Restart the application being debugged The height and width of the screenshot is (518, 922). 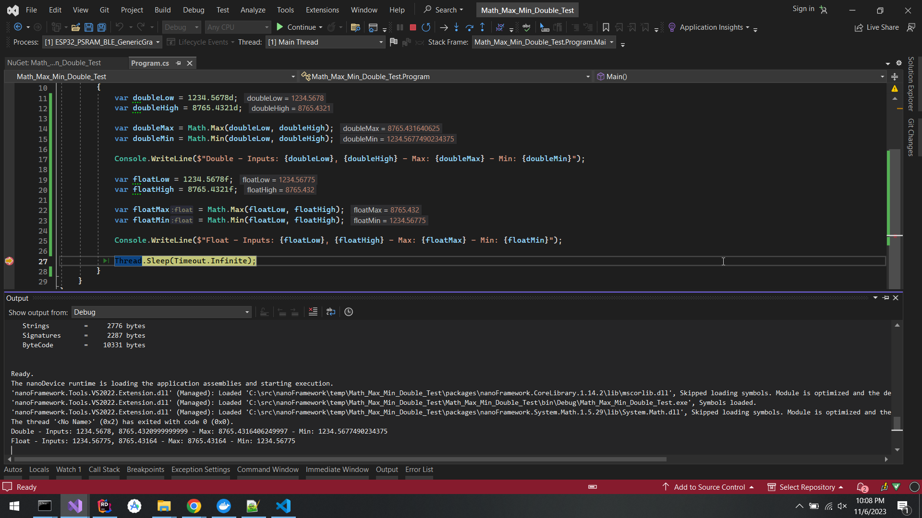(426, 27)
